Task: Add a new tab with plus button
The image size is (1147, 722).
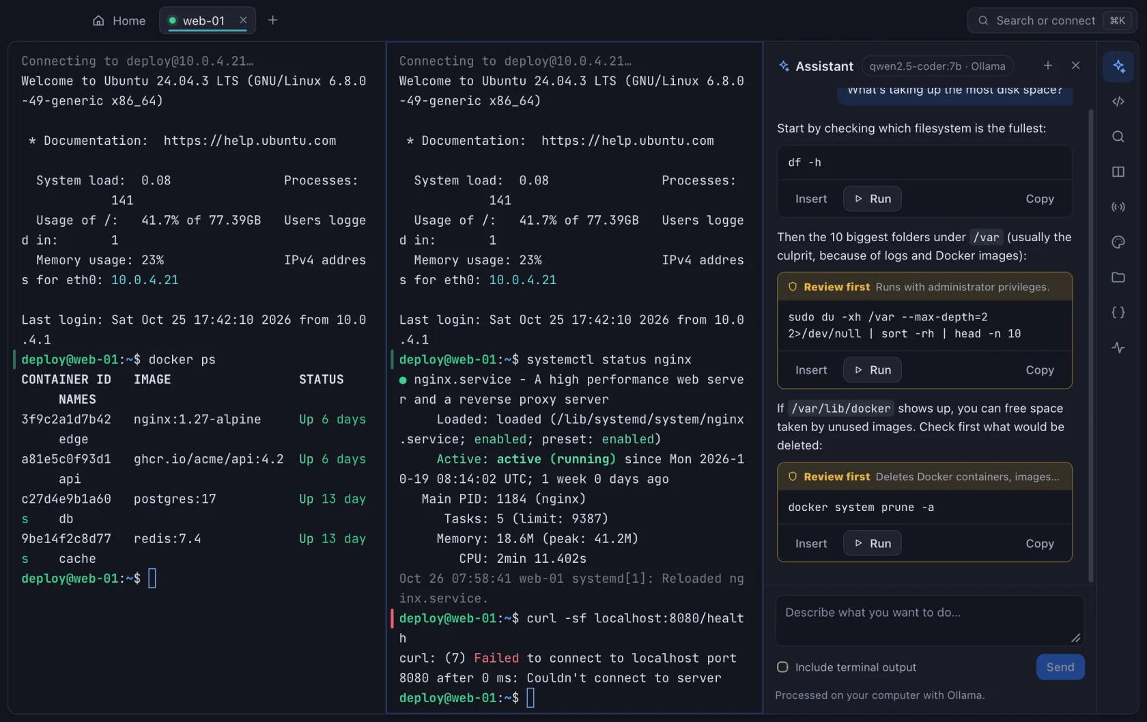Action: (273, 20)
